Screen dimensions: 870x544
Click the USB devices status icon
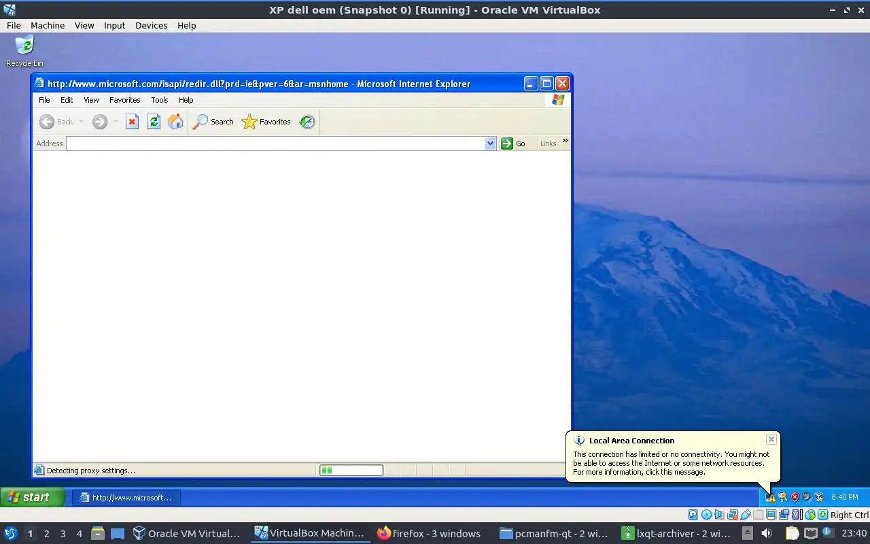click(x=746, y=515)
